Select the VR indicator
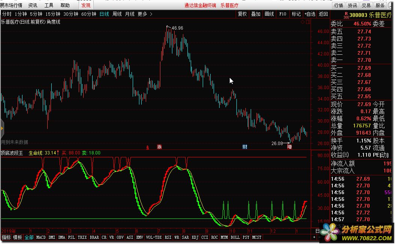395x244 pixels. point(112,238)
